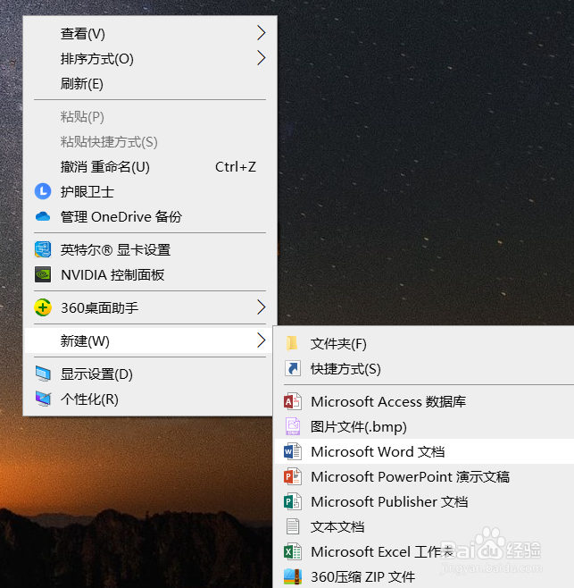Image resolution: width=574 pixels, height=588 pixels.
Task: Click the Microsoft Publisher icon
Action: pos(293,501)
